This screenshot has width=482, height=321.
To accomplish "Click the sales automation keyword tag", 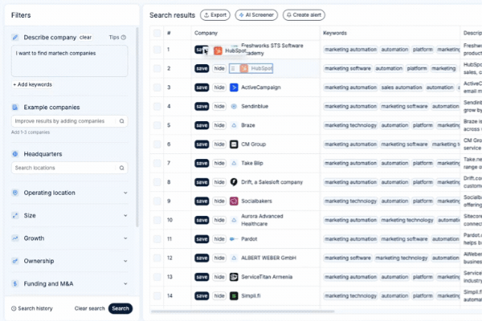I will coord(402,87).
